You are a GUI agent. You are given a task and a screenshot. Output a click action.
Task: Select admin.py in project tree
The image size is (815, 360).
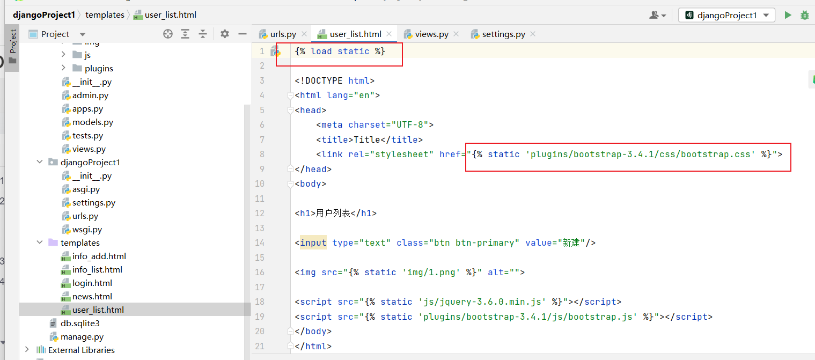[x=90, y=95]
